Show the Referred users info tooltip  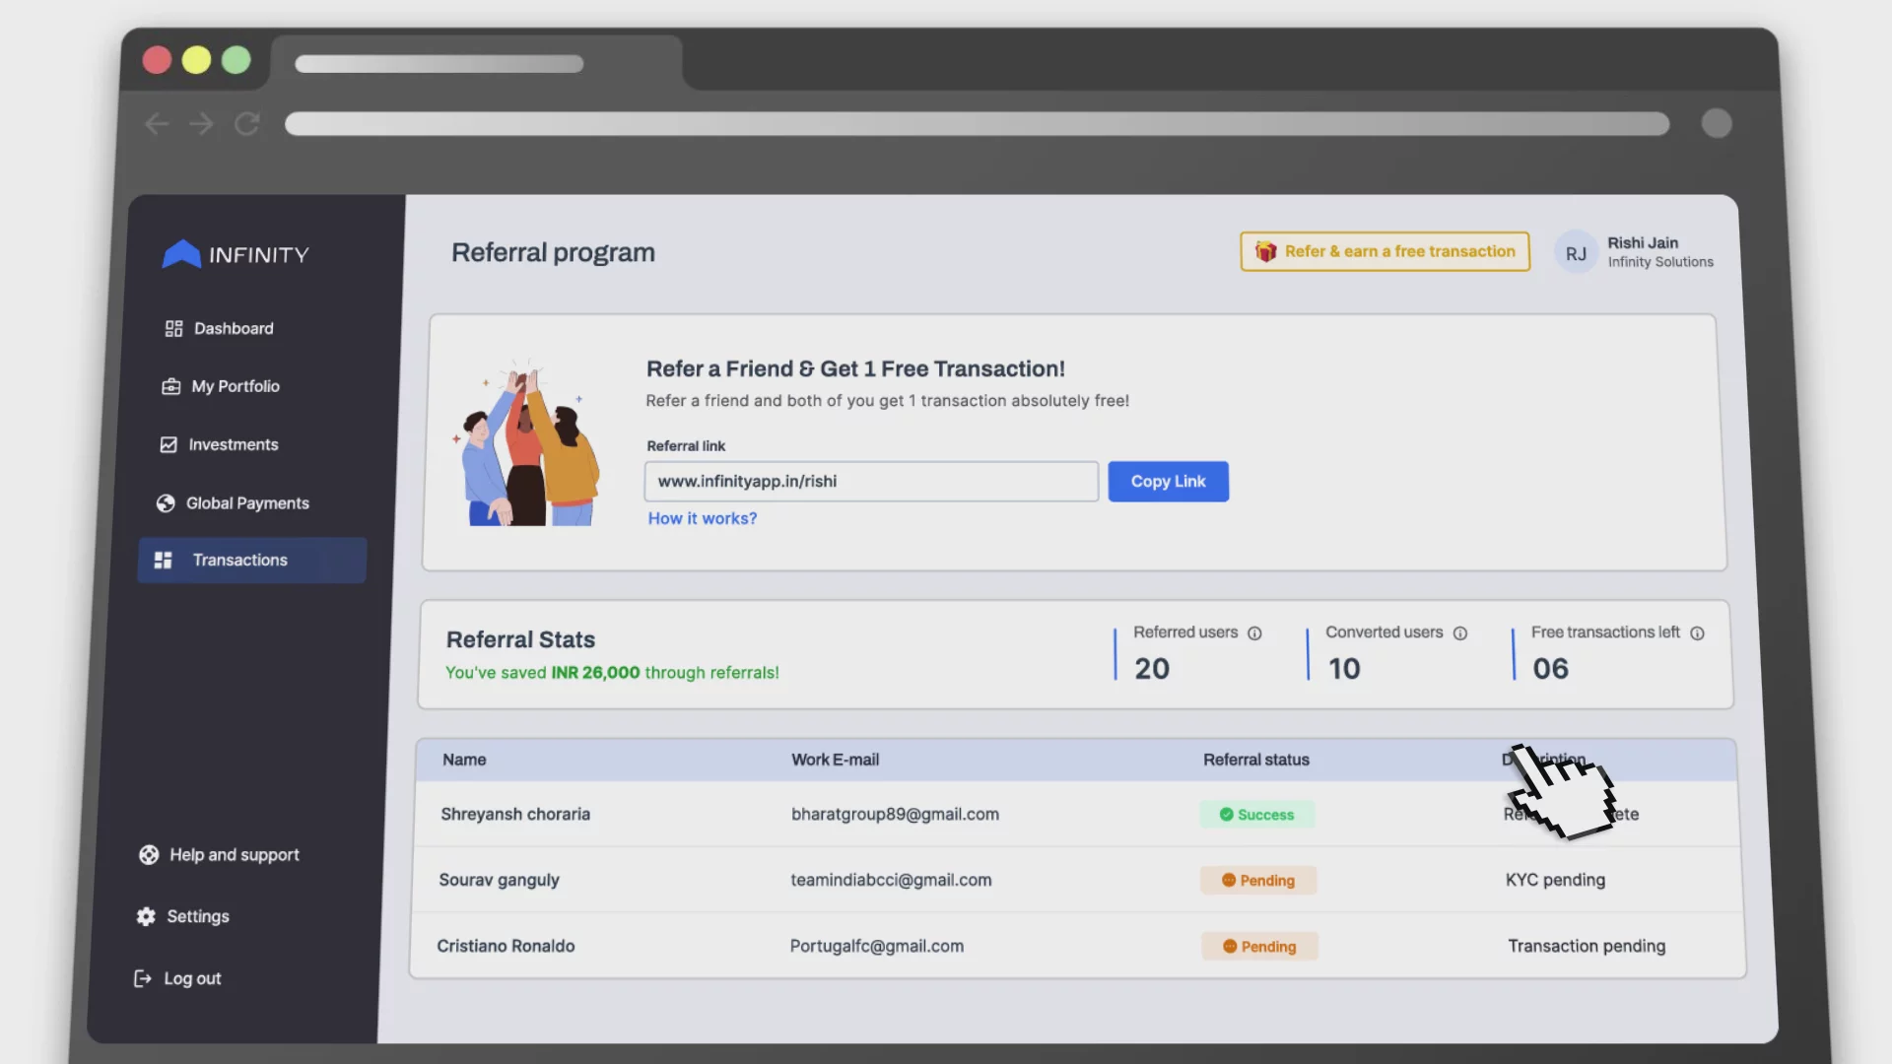click(1255, 633)
